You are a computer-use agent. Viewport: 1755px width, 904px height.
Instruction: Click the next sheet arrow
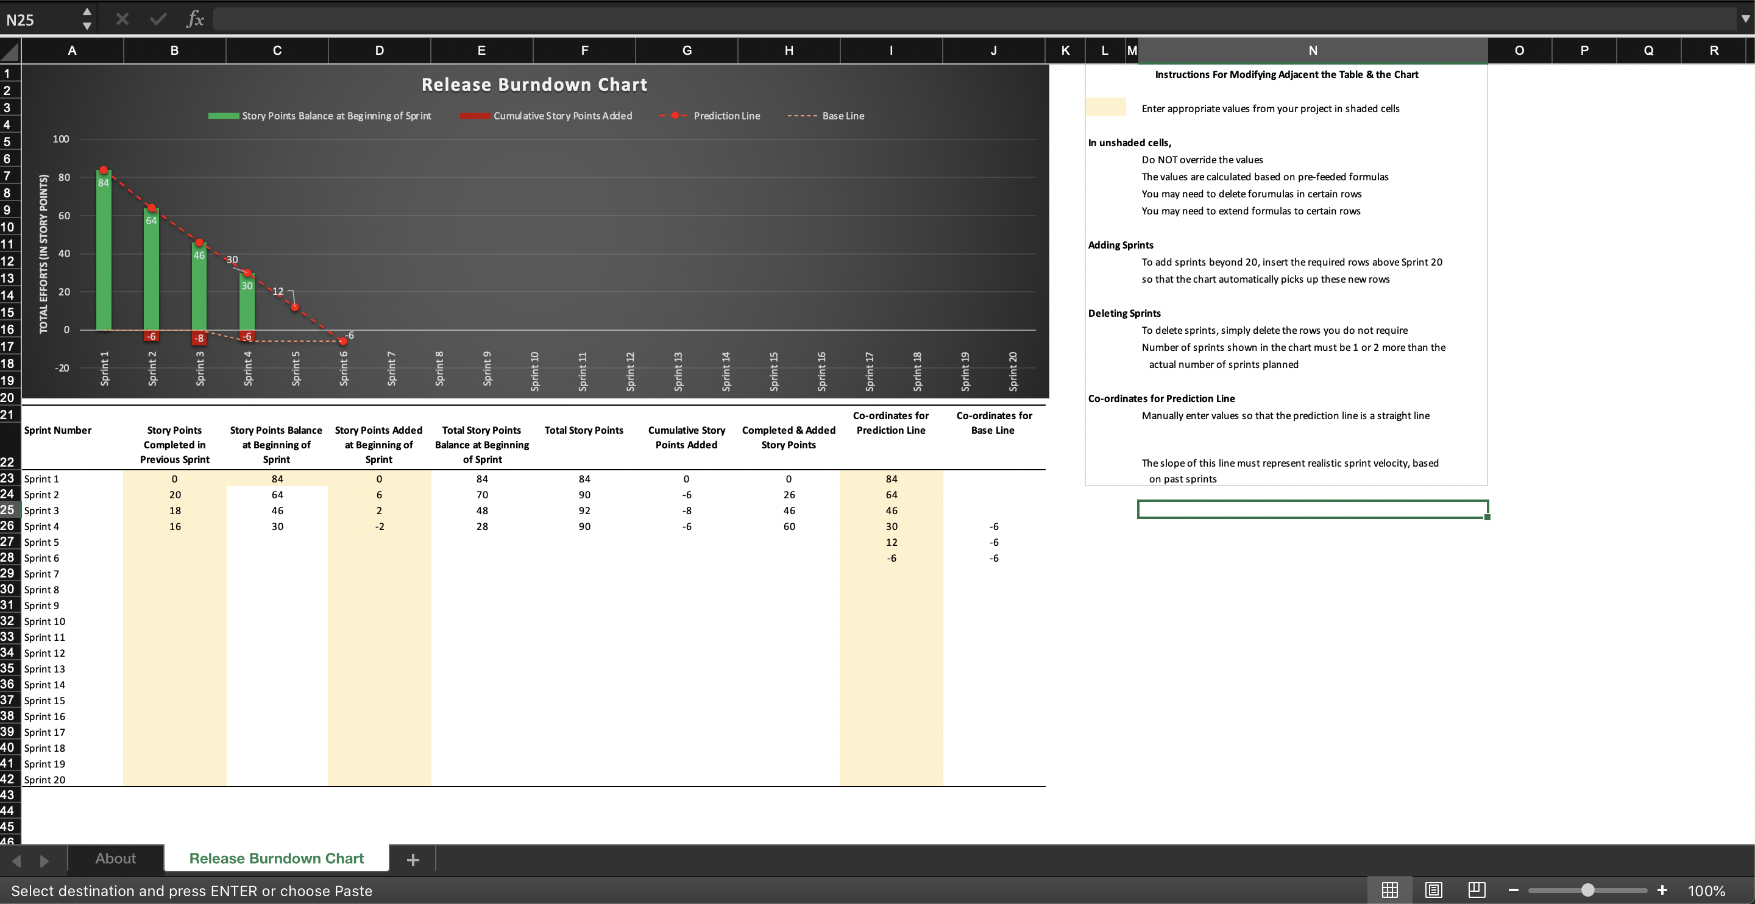coord(44,860)
